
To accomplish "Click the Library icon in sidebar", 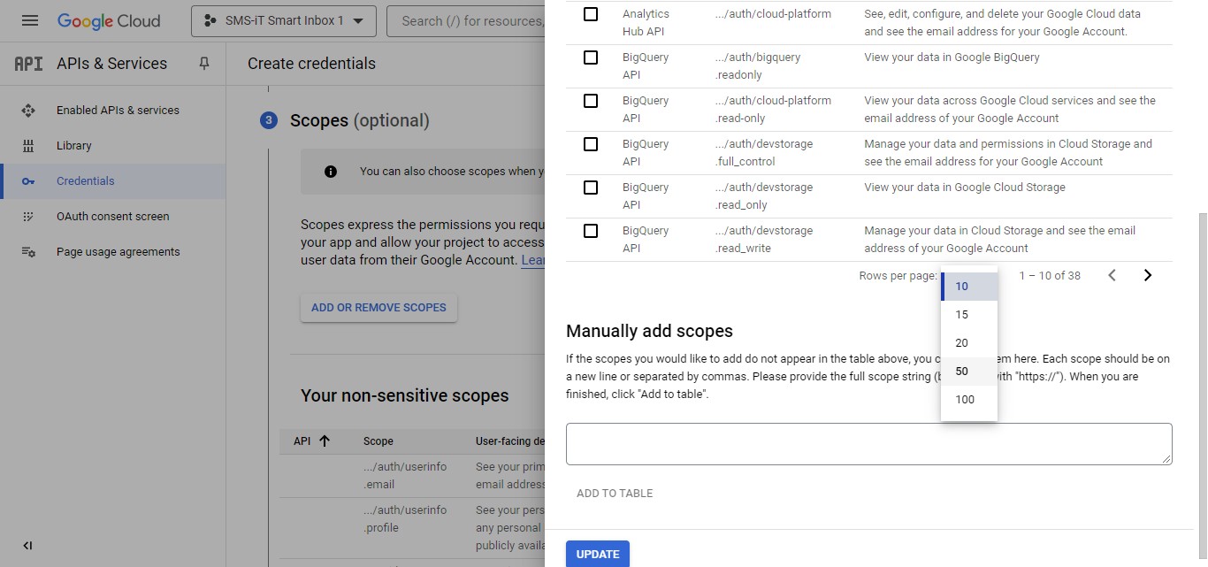I will click(x=28, y=146).
